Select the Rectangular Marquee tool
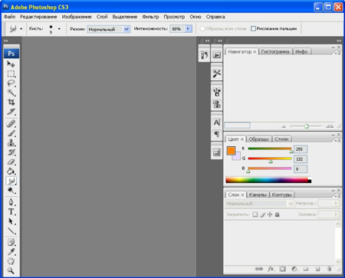The width and height of the screenshot is (345, 278). (11, 74)
